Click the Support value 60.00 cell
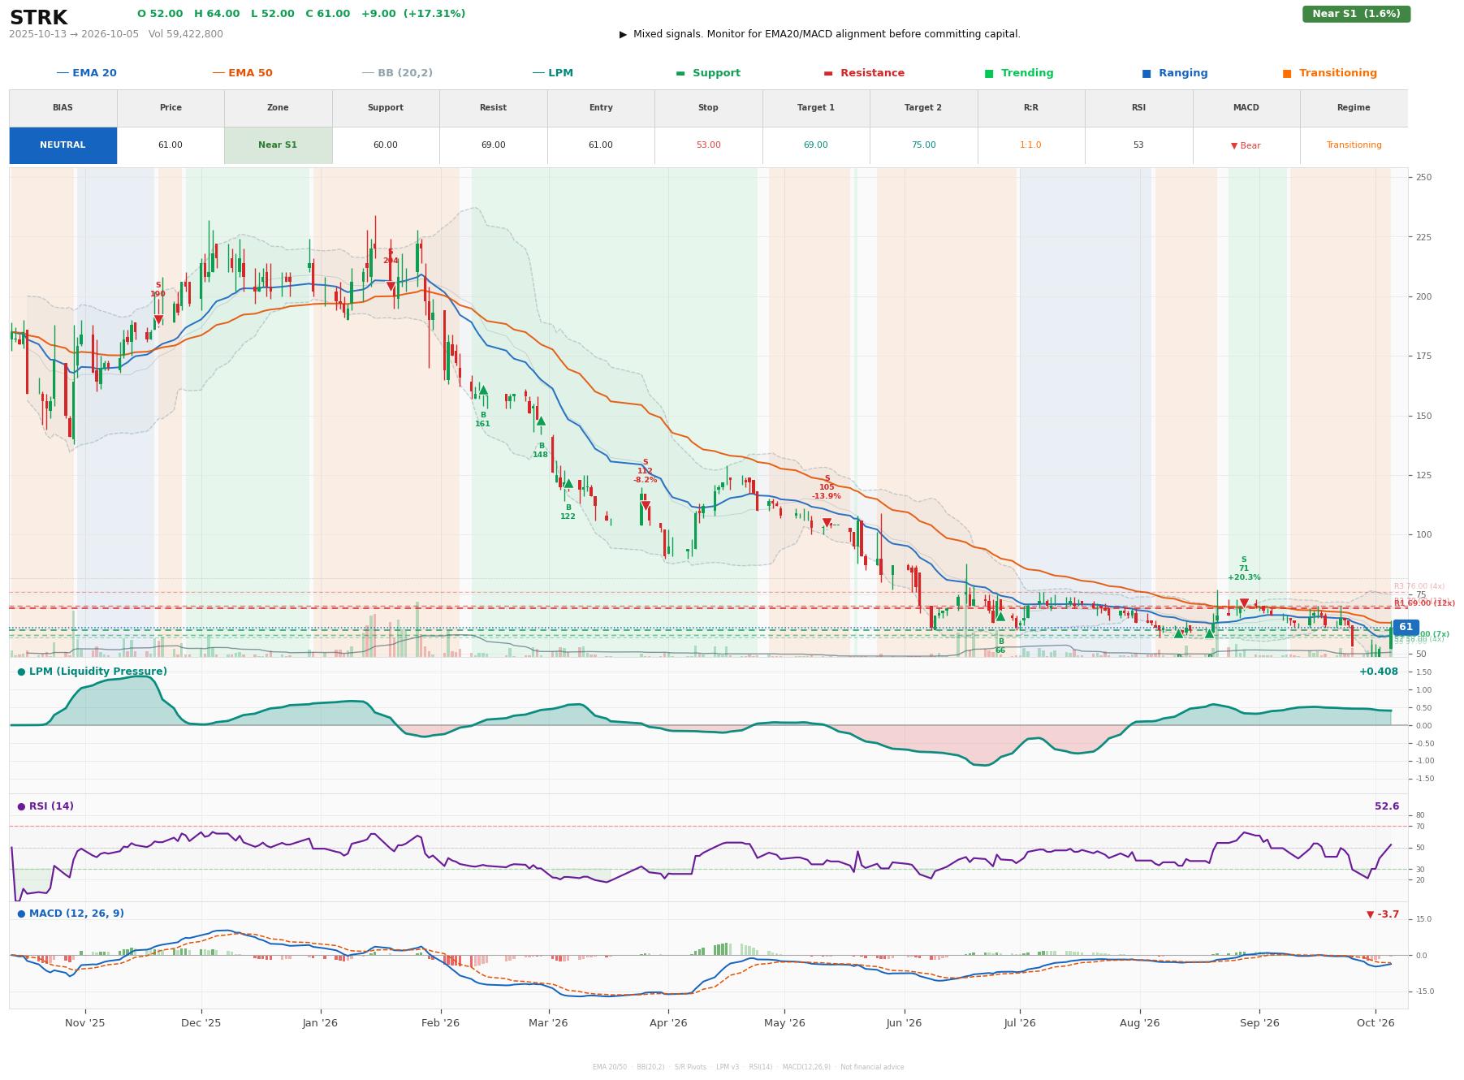The width and height of the screenshot is (1464, 1080). (385, 145)
